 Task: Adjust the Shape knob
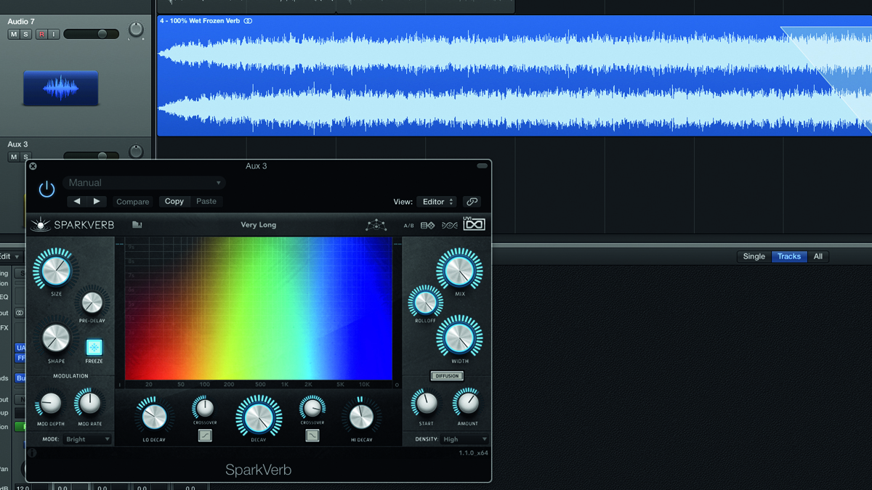[x=56, y=338]
